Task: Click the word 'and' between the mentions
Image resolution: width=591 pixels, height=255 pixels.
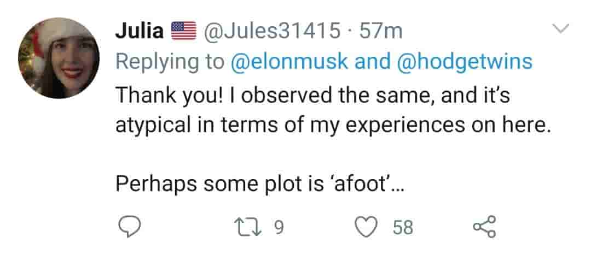Action: point(369,62)
